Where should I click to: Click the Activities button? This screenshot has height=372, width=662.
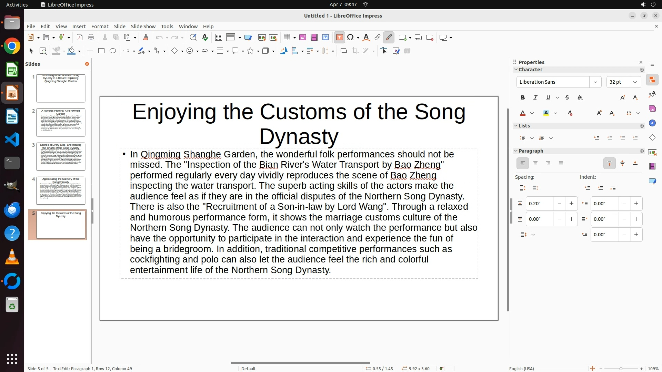tap(17, 4)
